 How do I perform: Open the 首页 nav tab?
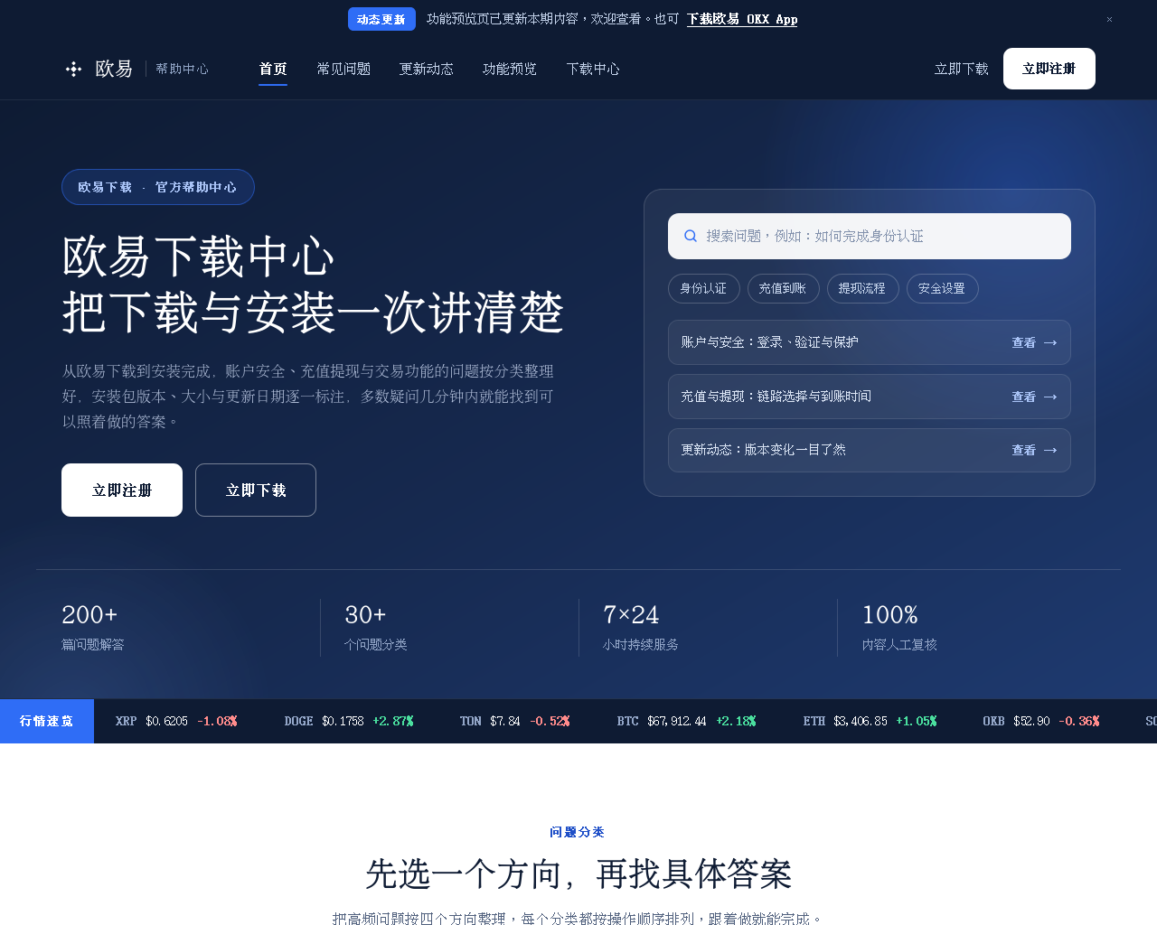point(273,69)
